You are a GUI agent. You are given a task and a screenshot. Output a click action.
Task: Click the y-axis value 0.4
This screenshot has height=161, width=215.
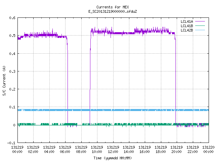point(12,54)
